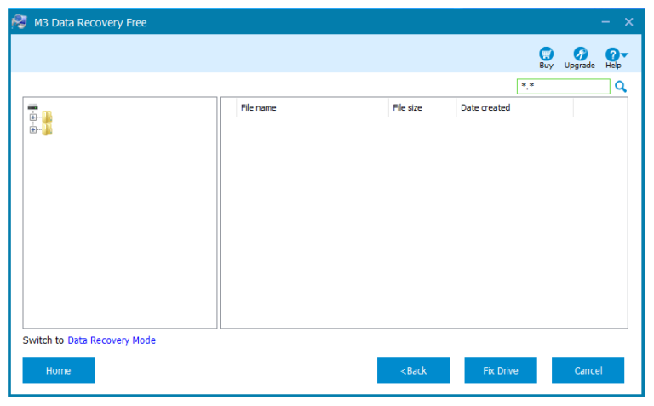Open the Help dropdown arrow
654x406 pixels.
(624, 54)
